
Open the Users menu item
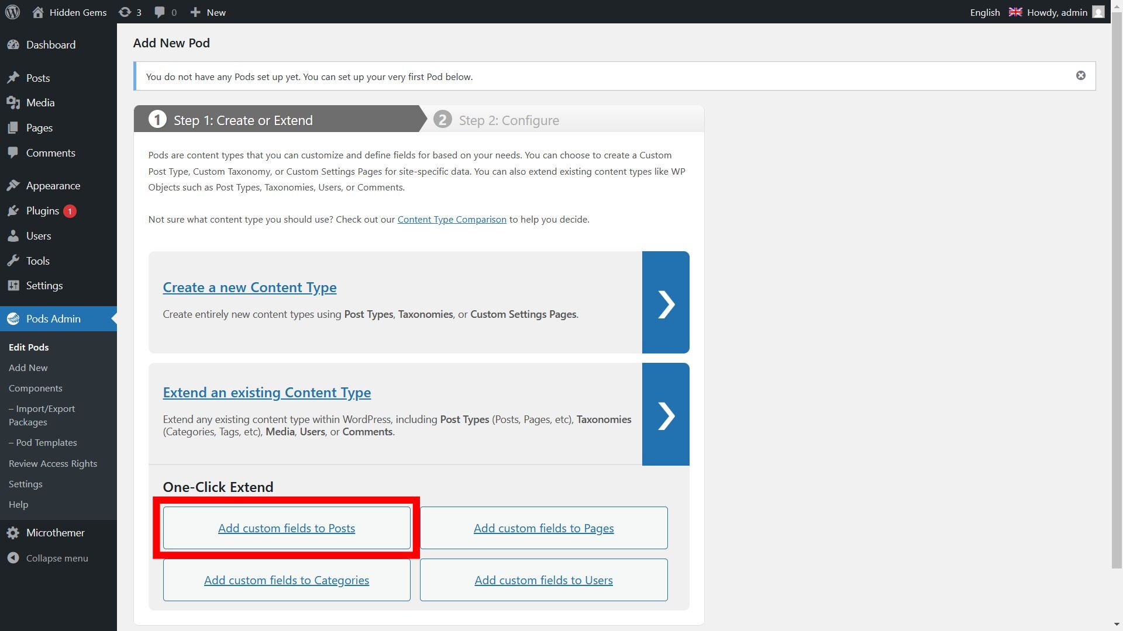(58, 236)
